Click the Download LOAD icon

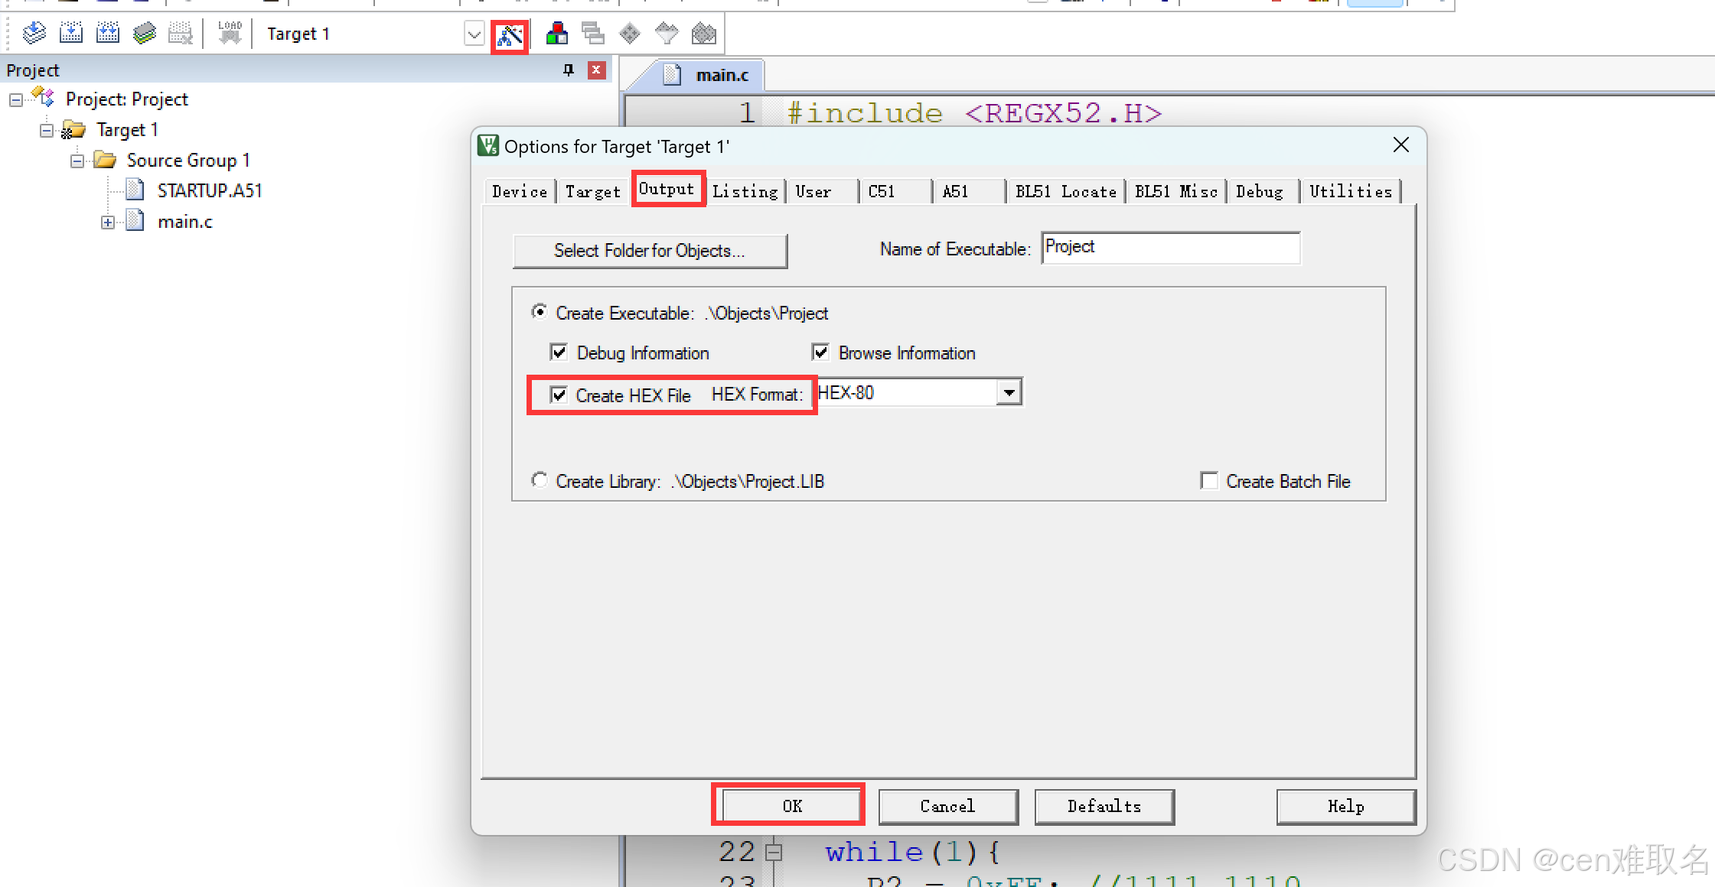(x=230, y=34)
